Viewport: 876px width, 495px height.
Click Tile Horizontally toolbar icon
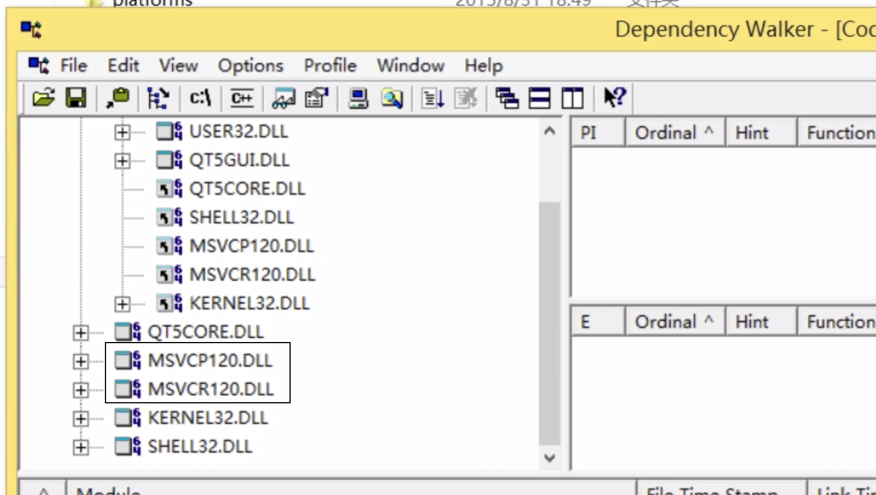tap(539, 98)
